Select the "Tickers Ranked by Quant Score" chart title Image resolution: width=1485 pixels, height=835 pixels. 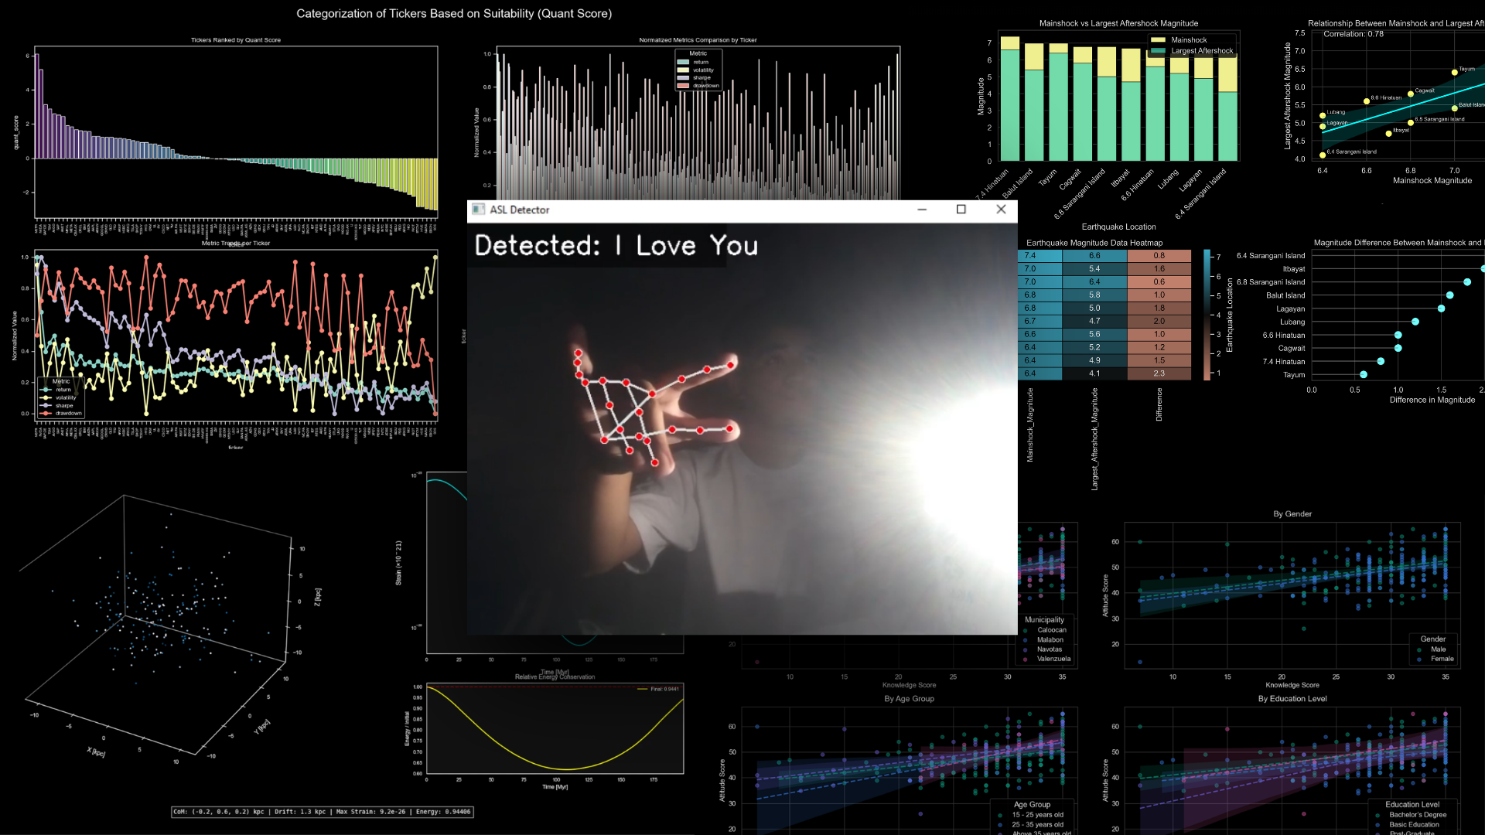(x=236, y=40)
